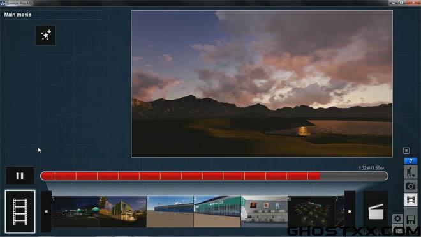This screenshot has height=237, width=421.
Task: Open the blue help question mark
Action: tap(411, 161)
